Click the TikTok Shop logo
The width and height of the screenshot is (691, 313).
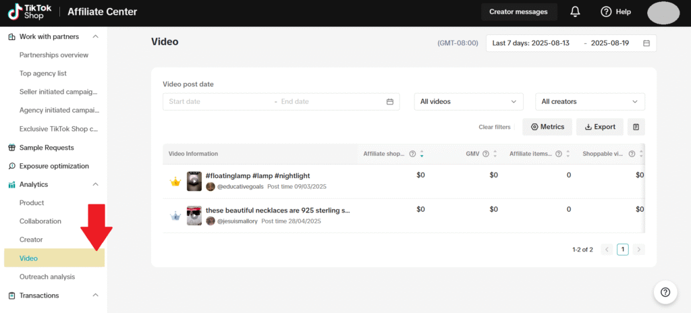click(30, 12)
